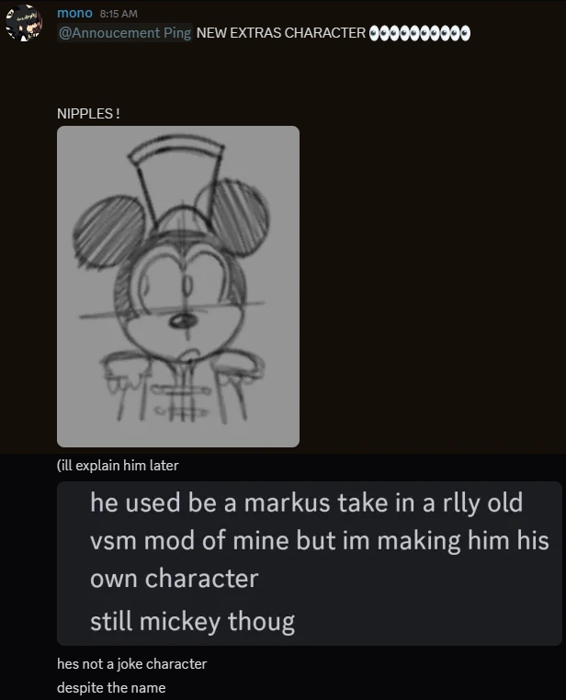
Task: Click the "NEW EXTRAS CHARACTER" message text
Action: pos(281,33)
